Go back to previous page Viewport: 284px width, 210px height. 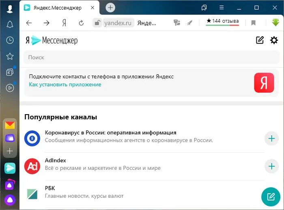29,23
